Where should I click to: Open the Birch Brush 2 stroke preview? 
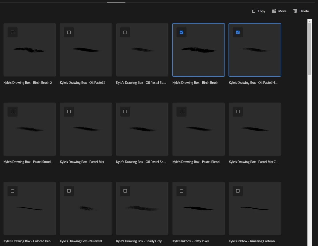[x=30, y=50]
